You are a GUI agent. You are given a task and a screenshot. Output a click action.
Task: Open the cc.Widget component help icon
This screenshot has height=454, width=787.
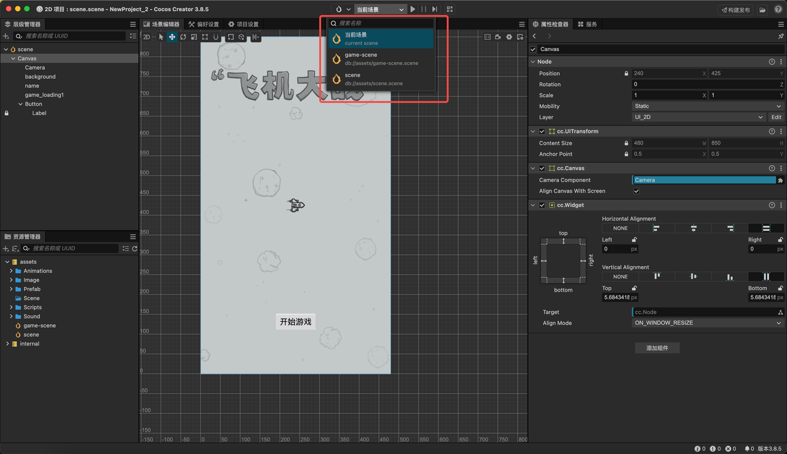pyautogui.click(x=772, y=205)
